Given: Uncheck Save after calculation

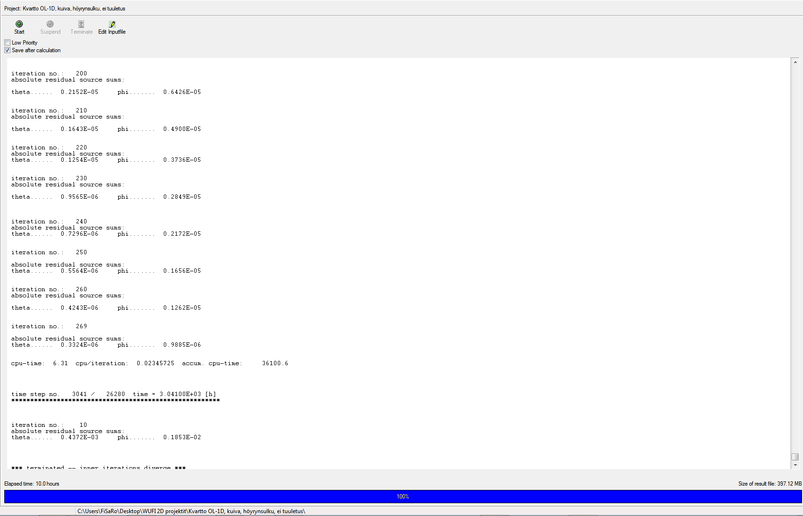Looking at the screenshot, I should 8,50.
